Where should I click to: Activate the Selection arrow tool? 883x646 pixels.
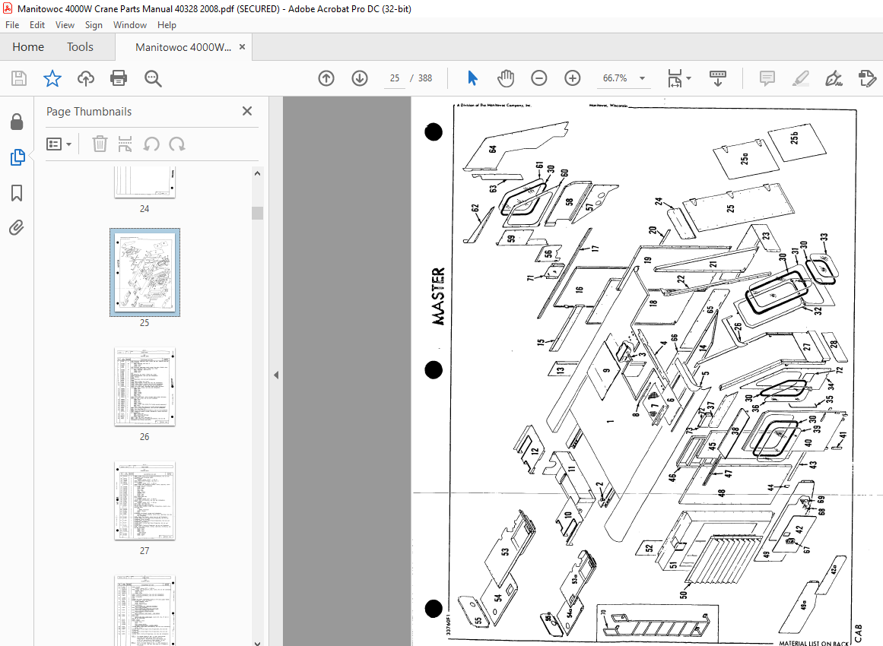472,78
